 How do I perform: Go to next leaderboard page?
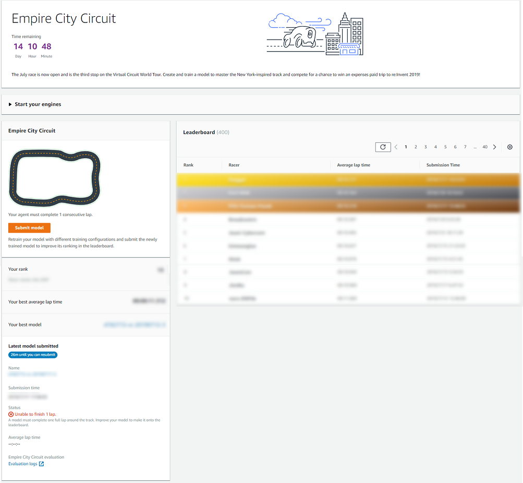coord(495,147)
